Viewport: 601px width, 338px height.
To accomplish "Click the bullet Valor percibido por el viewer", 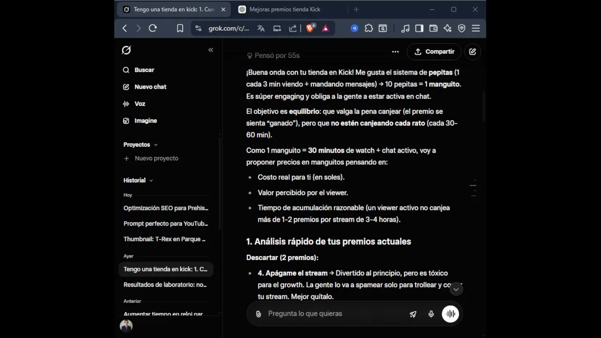I will pyautogui.click(x=303, y=192).
